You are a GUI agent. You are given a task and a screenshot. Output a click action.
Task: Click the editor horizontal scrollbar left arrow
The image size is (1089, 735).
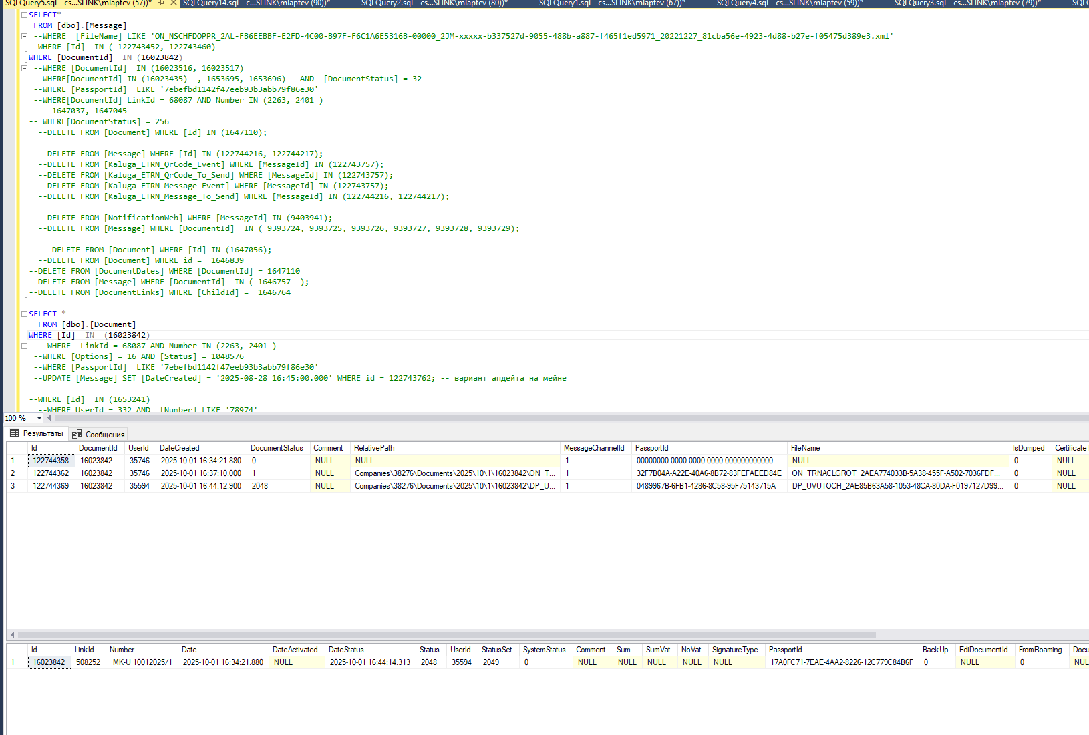(x=49, y=418)
